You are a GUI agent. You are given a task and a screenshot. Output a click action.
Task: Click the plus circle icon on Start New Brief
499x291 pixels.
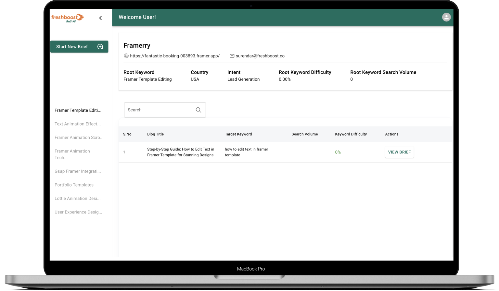(x=100, y=47)
